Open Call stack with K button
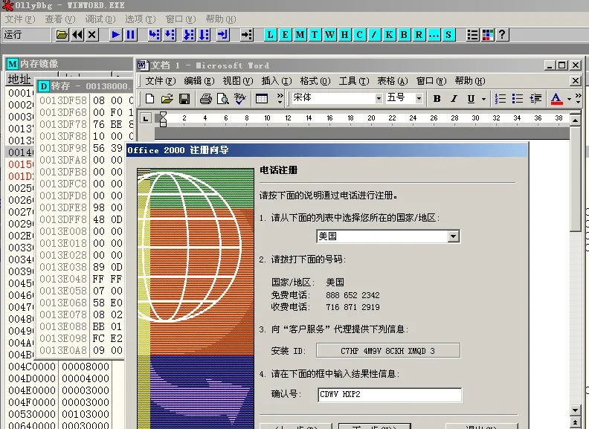 point(389,35)
